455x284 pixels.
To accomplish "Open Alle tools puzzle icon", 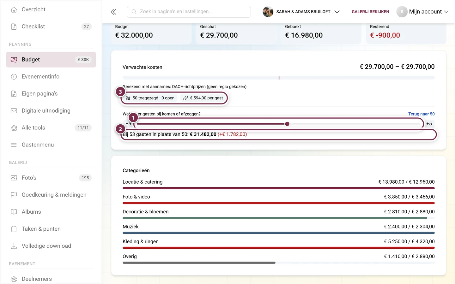I will [14, 127].
